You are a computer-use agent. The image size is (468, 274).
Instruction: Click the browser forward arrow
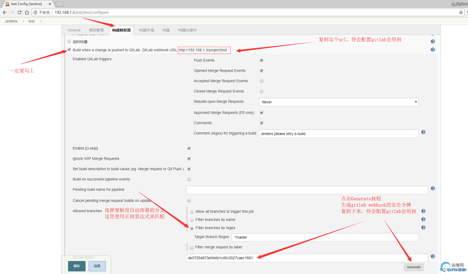[12, 12]
